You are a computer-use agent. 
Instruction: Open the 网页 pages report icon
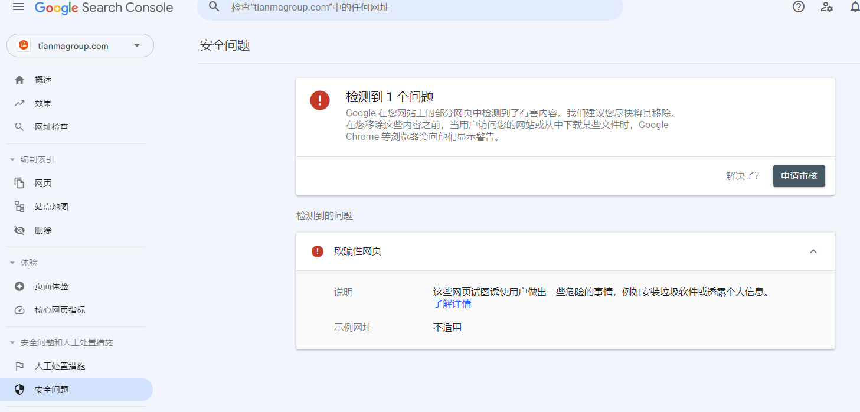tap(21, 182)
